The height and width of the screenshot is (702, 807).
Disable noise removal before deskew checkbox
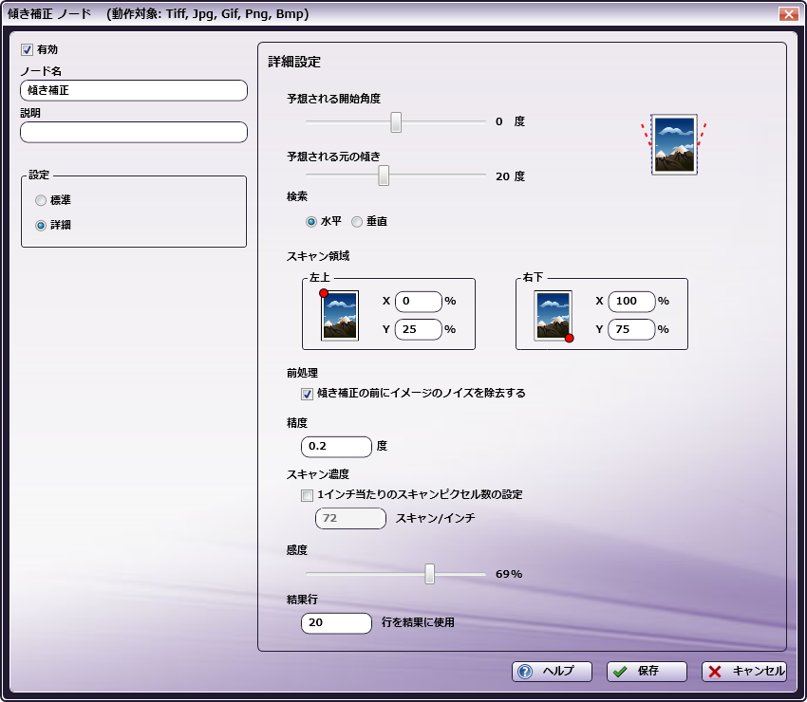(307, 394)
